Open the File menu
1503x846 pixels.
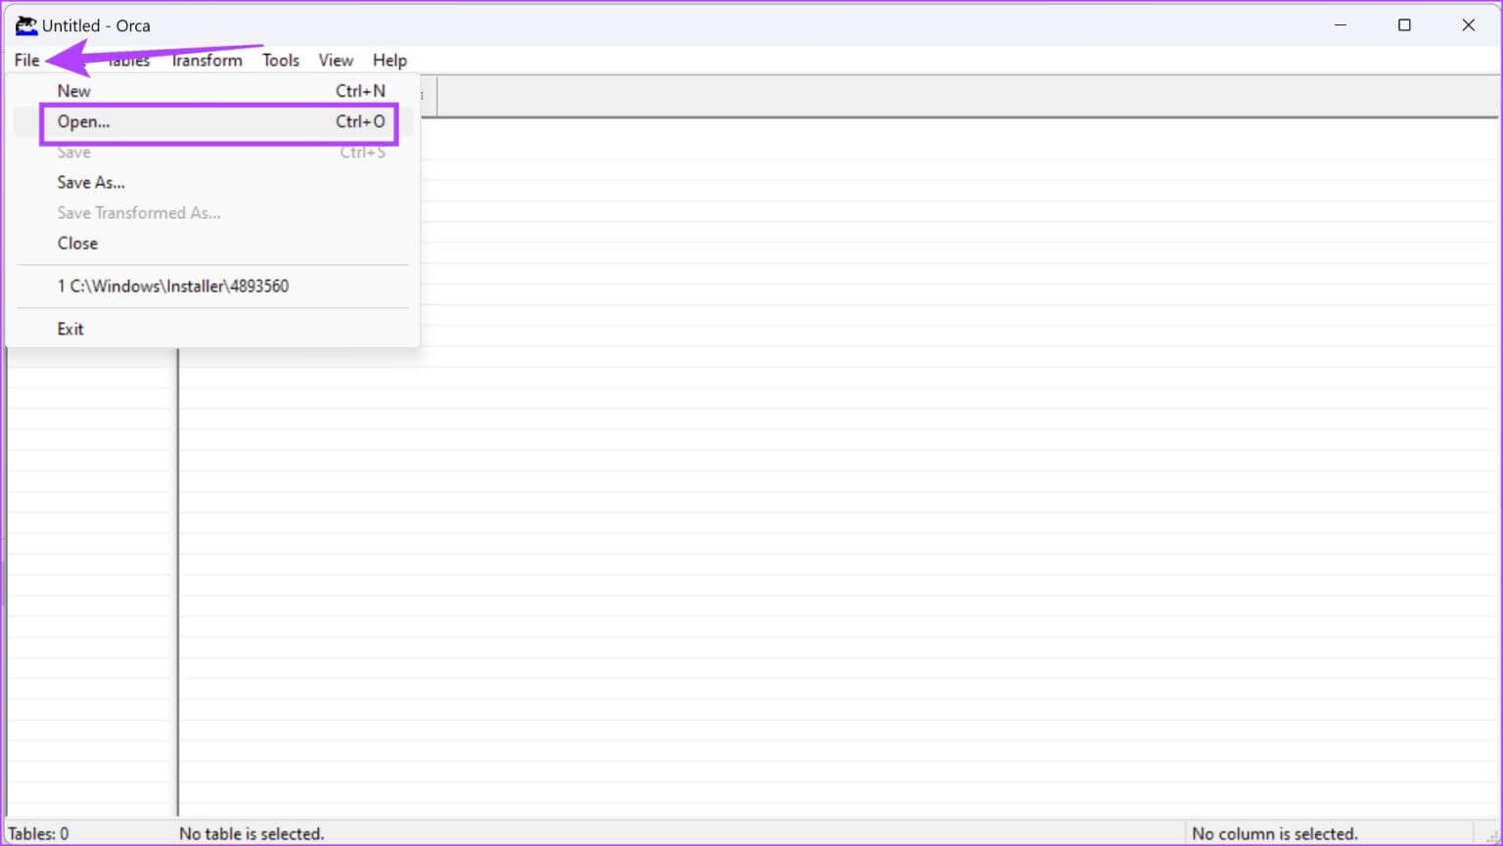click(x=26, y=60)
